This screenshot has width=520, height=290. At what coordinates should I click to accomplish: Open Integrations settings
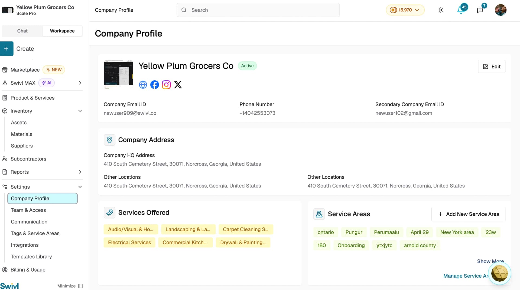[25, 245]
